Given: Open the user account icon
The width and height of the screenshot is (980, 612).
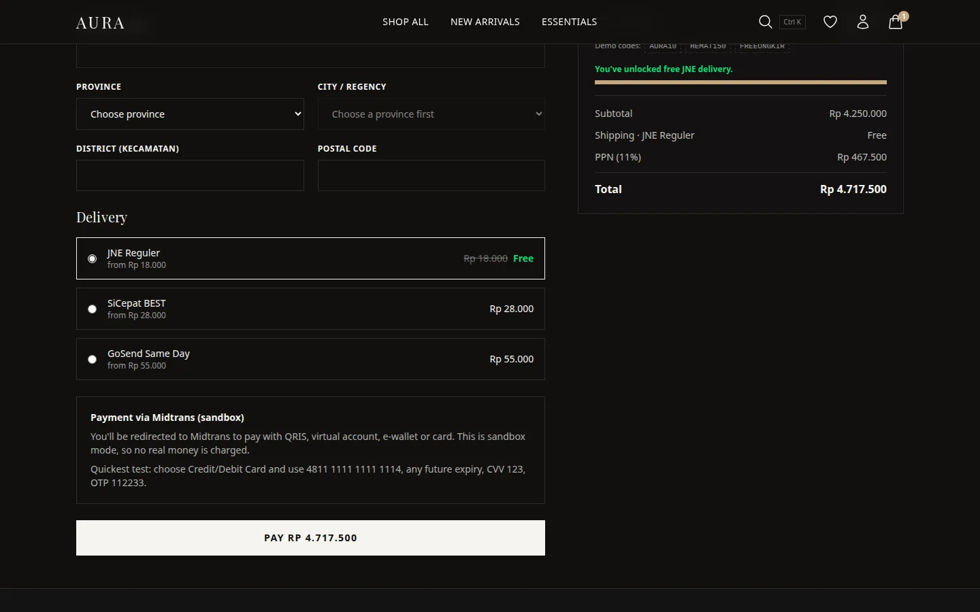Looking at the screenshot, I should point(863,22).
